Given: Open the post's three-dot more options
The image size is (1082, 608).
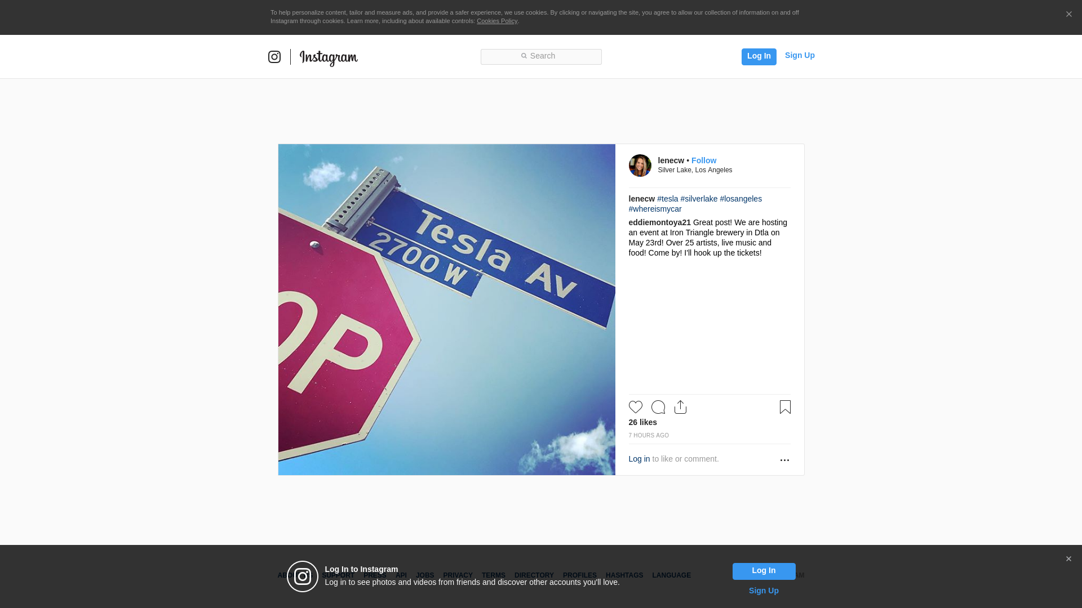Looking at the screenshot, I should click(784, 461).
